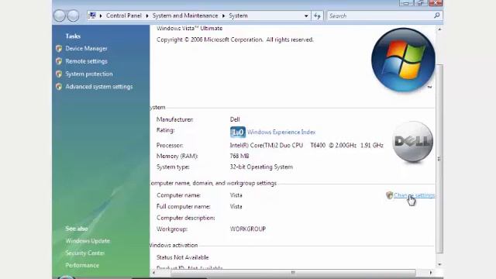This screenshot has width=496, height=279.
Task: Click the Status Not Available text
Action: pyautogui.click(x=183, y=257)
